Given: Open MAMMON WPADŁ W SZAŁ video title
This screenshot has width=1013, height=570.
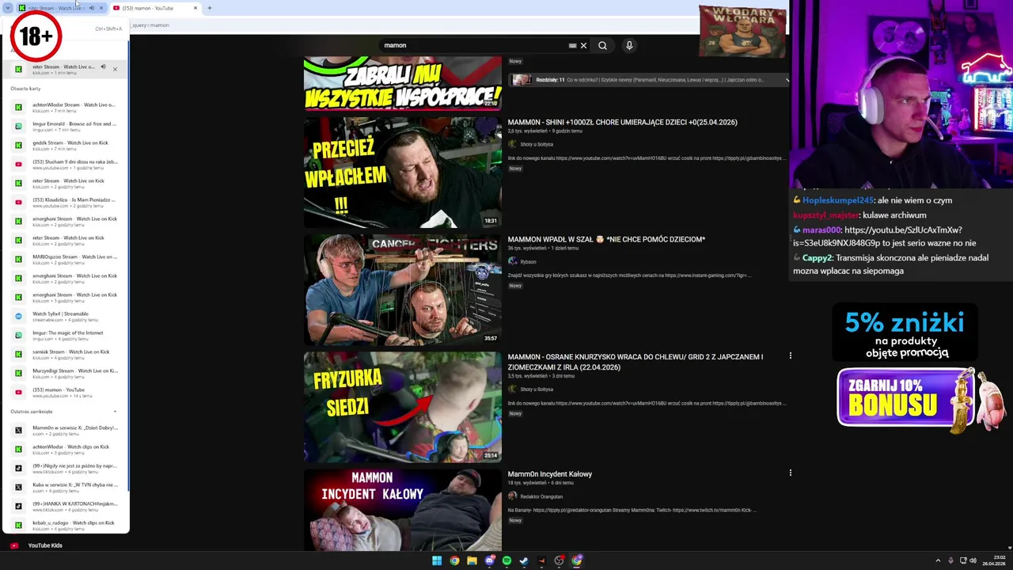Looking at the screenshot, I should pos(606,239).
